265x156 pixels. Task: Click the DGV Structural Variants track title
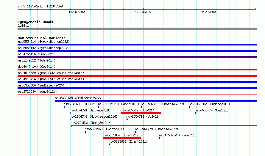(42, 38)
